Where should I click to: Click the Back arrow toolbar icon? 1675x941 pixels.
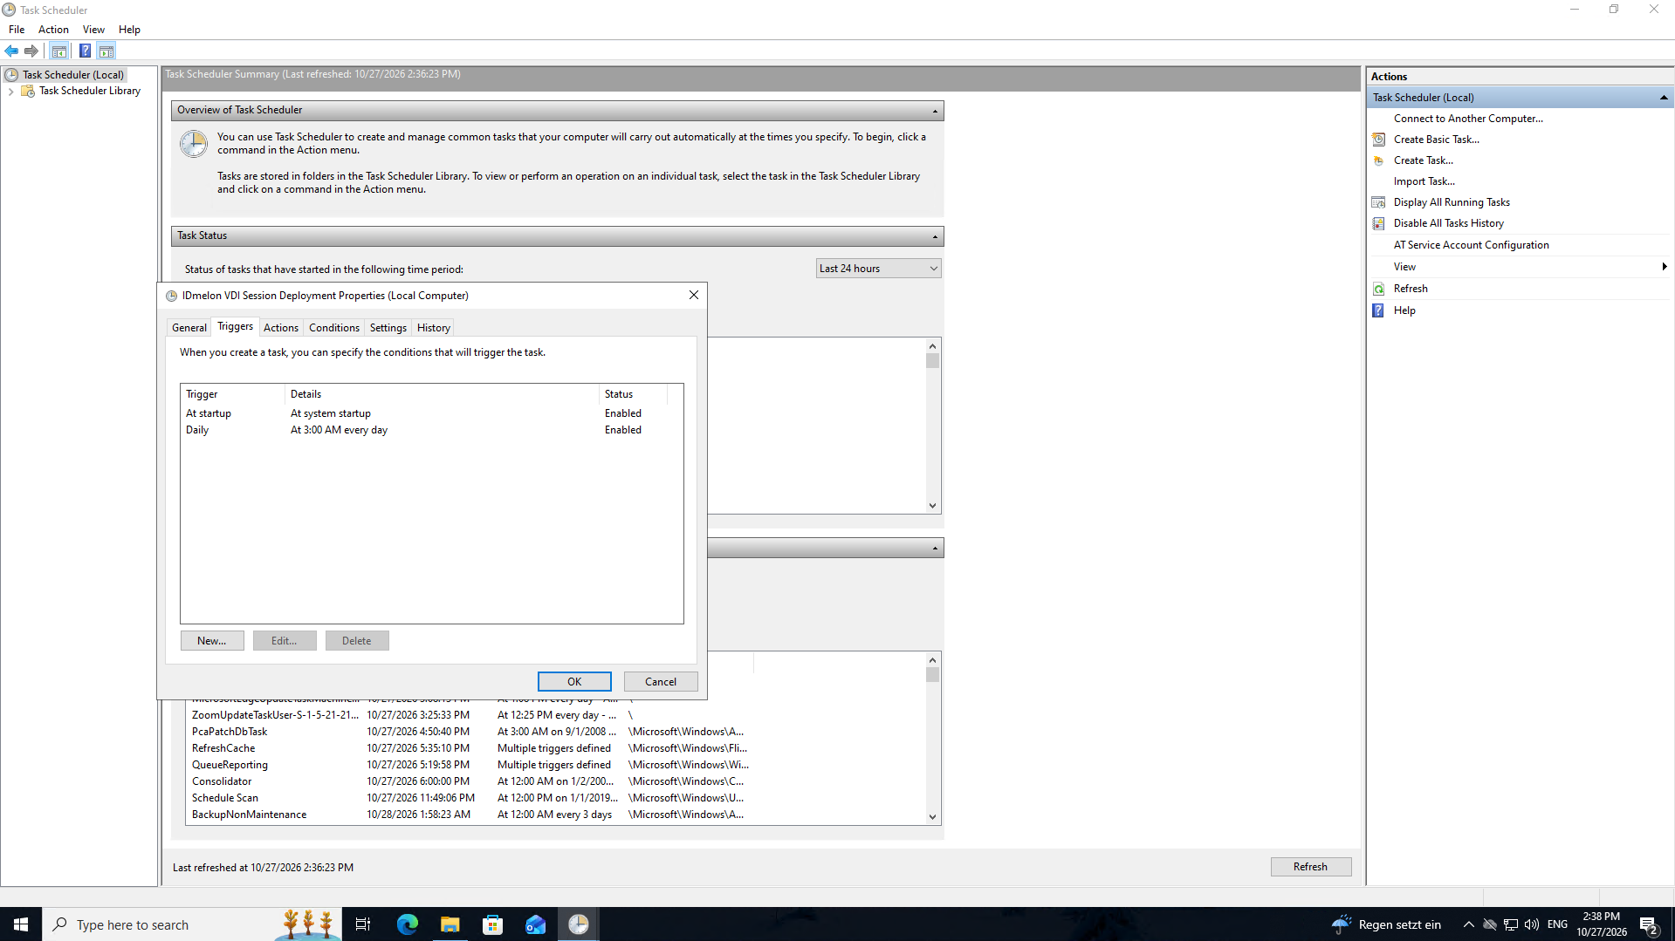coord(11,51)
